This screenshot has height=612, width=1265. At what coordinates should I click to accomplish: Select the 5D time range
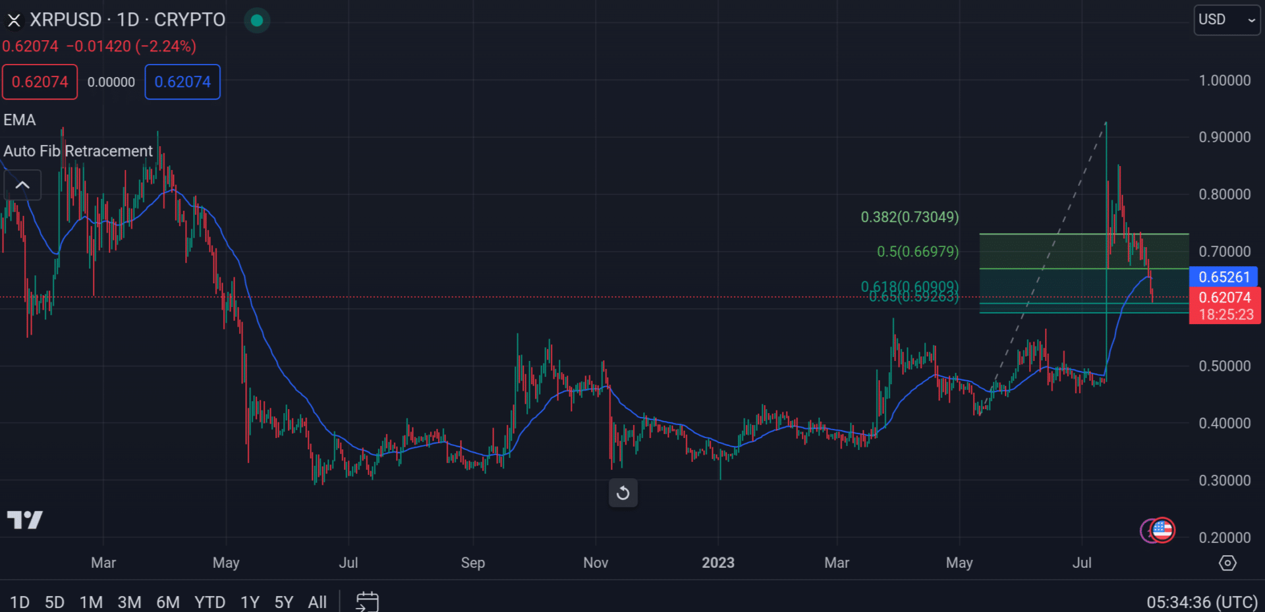(55, 602)
